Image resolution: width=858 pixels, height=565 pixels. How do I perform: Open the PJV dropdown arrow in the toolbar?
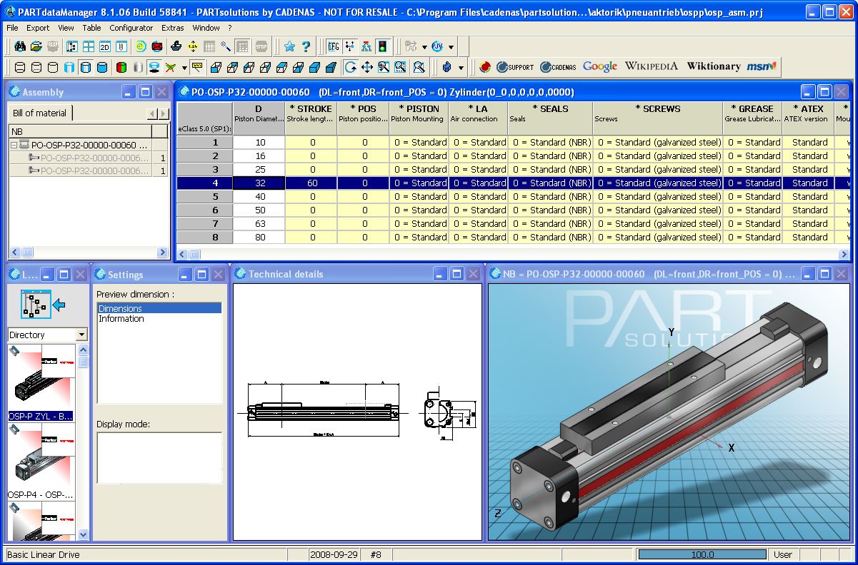(451, 46)
